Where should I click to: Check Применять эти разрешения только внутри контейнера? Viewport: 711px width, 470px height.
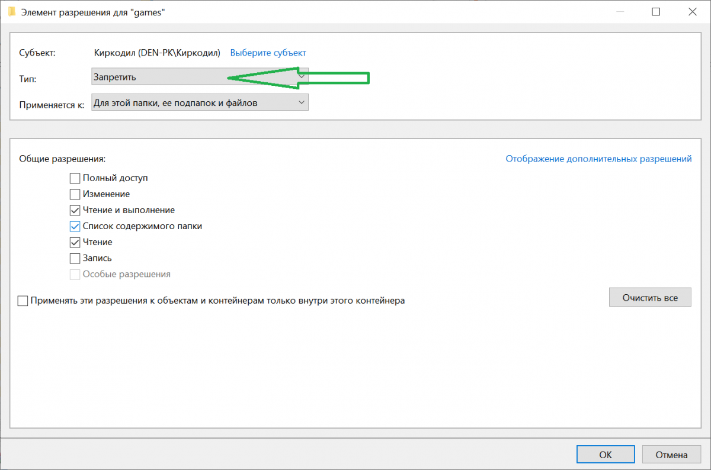coord(23,301)
